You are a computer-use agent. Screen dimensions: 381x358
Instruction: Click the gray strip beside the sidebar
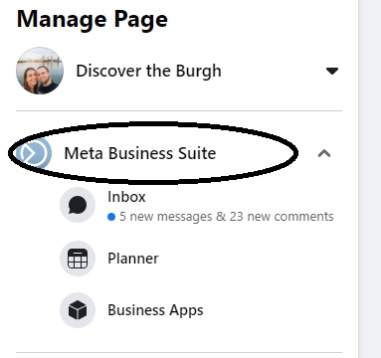pyautogui.click(x=370, y=179)
